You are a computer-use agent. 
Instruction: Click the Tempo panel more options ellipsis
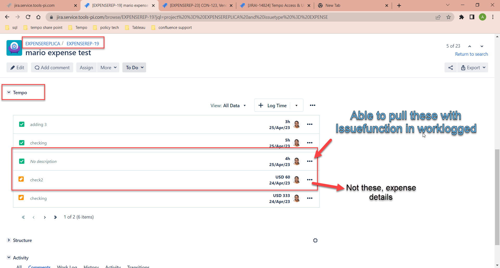[x=312, y=105]
